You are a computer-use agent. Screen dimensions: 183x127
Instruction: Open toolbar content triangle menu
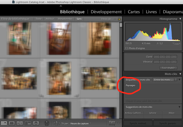(x=119, y=123)
